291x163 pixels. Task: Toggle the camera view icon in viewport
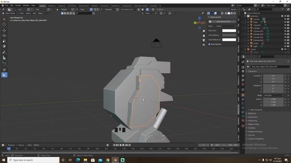pyautogui.click(x=204, y=40)
